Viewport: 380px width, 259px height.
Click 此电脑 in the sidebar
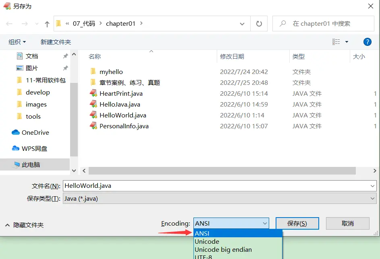pyautogui.click(x=31, y=164)
